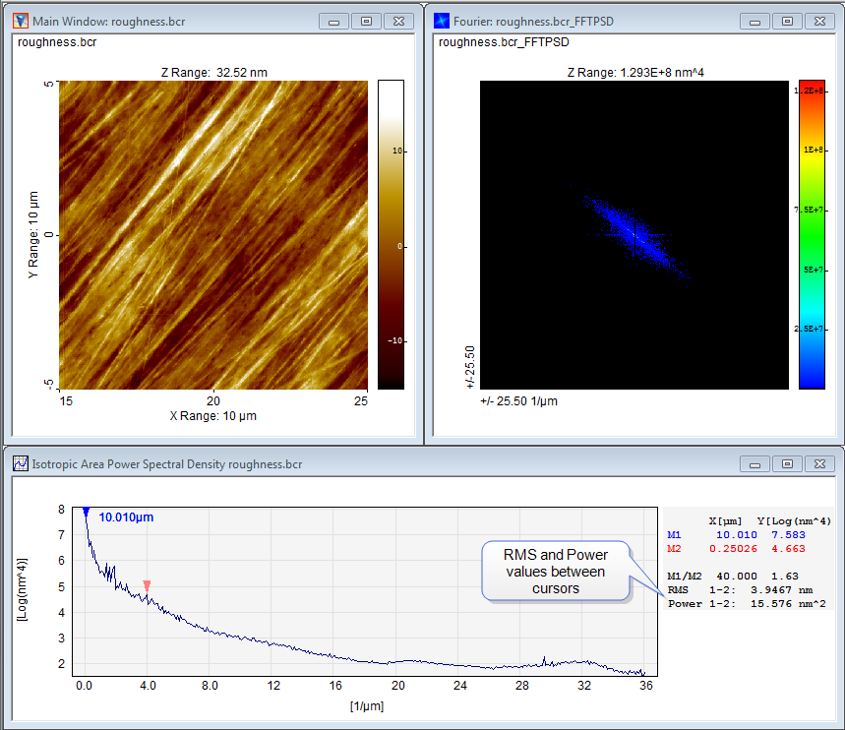
Task: Click the AFM roughness topography image
Action: [x=213, y=235]
